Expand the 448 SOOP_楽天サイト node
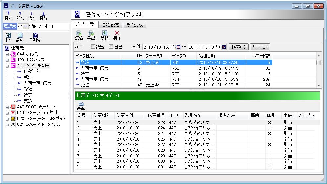The image size is (327, 184). pos(7,107)
